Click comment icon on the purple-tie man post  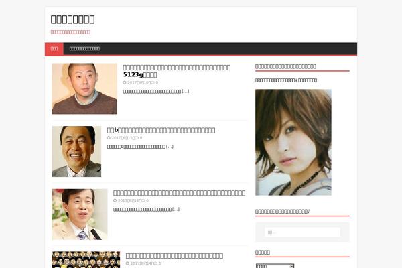[x=143, y=200]
